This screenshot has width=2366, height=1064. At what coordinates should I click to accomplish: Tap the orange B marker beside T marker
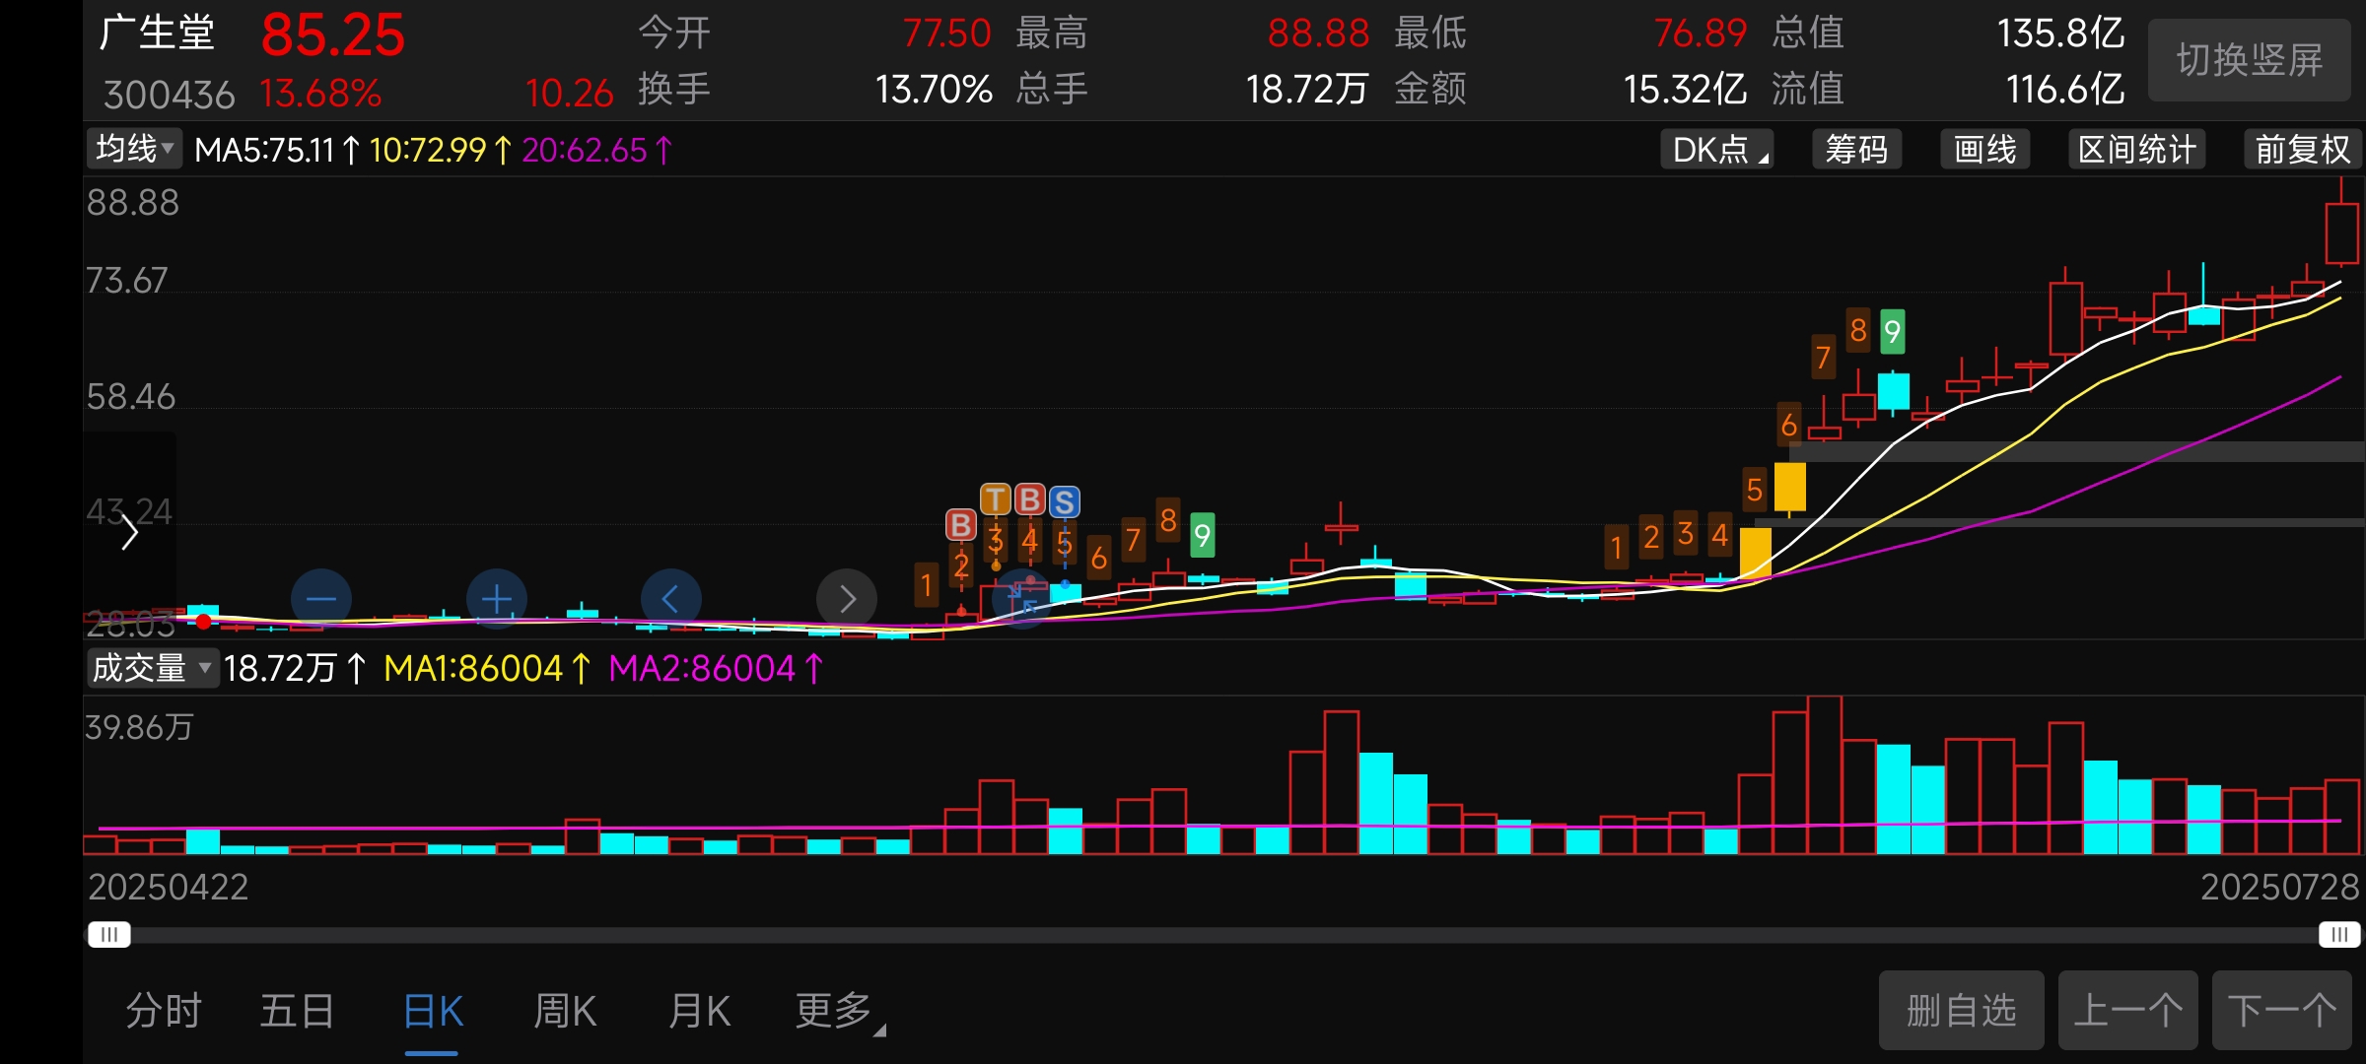(x=1030, y=499)
